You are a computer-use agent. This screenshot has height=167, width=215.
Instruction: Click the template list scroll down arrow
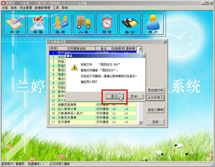140,123
